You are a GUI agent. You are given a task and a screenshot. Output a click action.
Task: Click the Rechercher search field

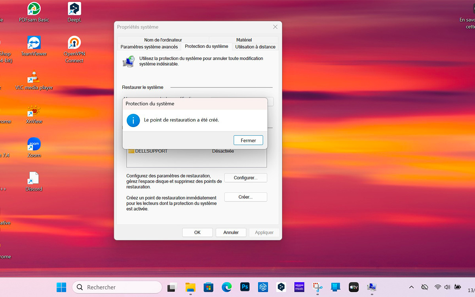[x=117, y=287]
